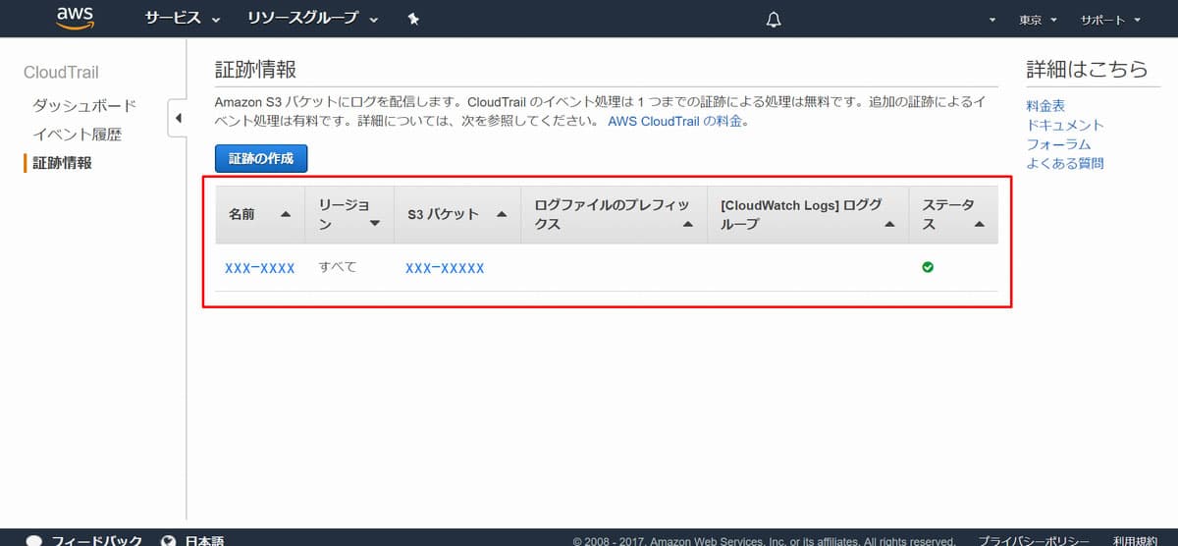
Task: Sort table by 名前 column
Action: (x=260, y=215)
